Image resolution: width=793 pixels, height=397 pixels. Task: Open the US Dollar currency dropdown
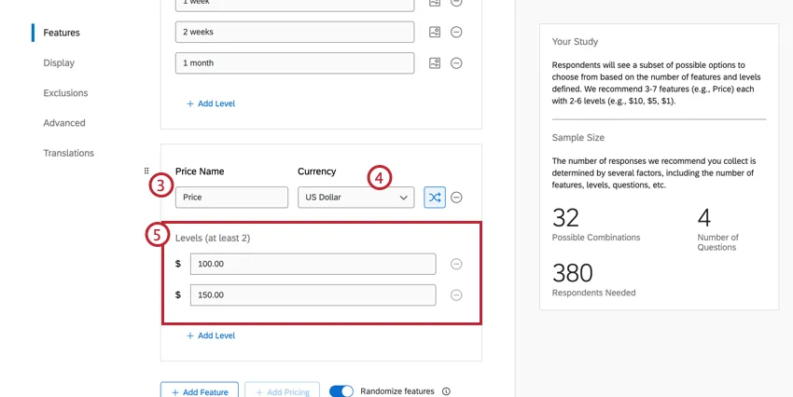355,198
